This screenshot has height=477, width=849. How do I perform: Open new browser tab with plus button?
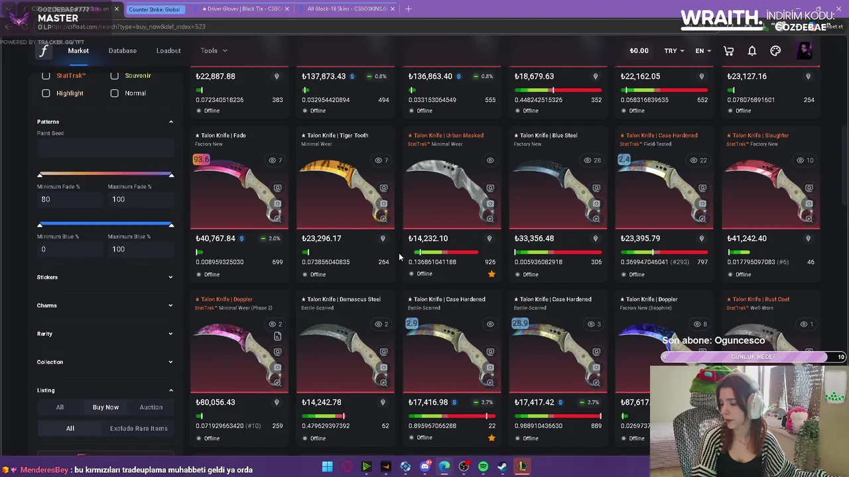coord(408,9)
